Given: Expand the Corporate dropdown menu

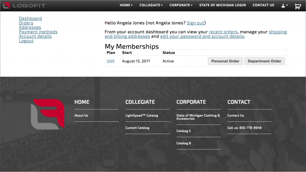Looking at the screenshot, I should [181, 5].
